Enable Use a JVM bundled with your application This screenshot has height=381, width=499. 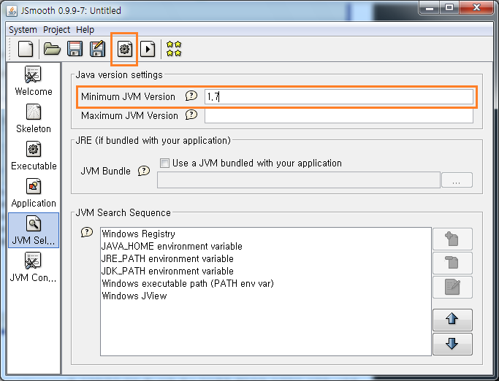click(x=164, y=163)
